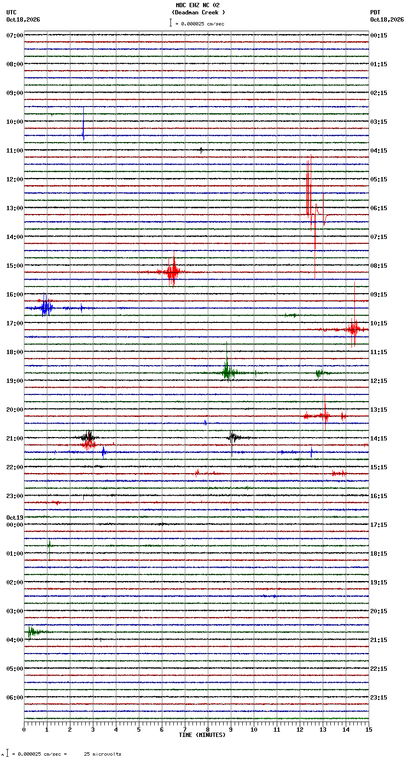This screenshot has width=407, height=760.
Task: Click the 25 microvolts scale footnote
Action: [x=102, y=754]
